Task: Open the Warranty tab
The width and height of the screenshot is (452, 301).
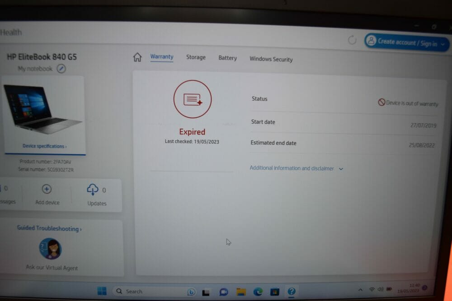Action: (x=162, y=57)
